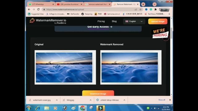198x111 pixels.
Task: Open Windows Explorer folder on taskbar
Action: click(x=47, y=108)
